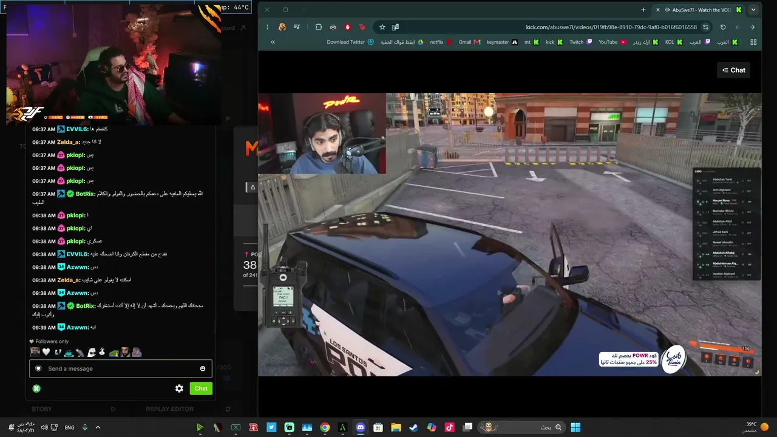Viewport: 777px width, 437px height.
Task: Bookmark this page with the star icon
Action: [382, 27]
